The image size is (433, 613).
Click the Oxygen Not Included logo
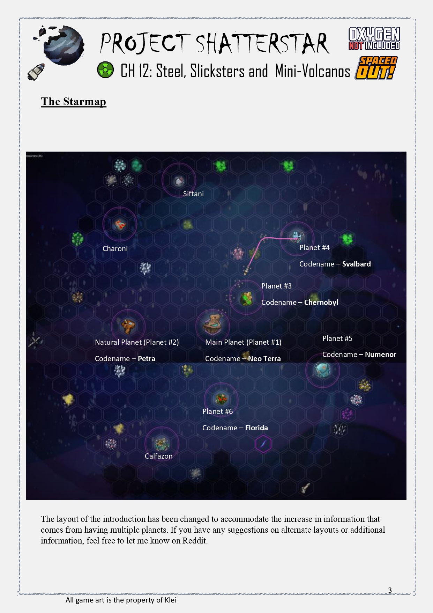(x=374, y=39)
